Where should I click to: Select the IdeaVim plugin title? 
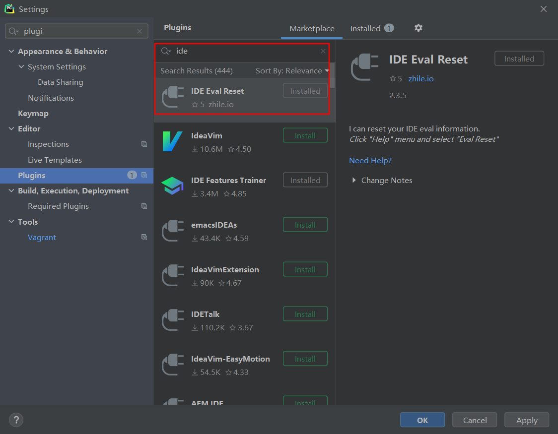(207, 135)
